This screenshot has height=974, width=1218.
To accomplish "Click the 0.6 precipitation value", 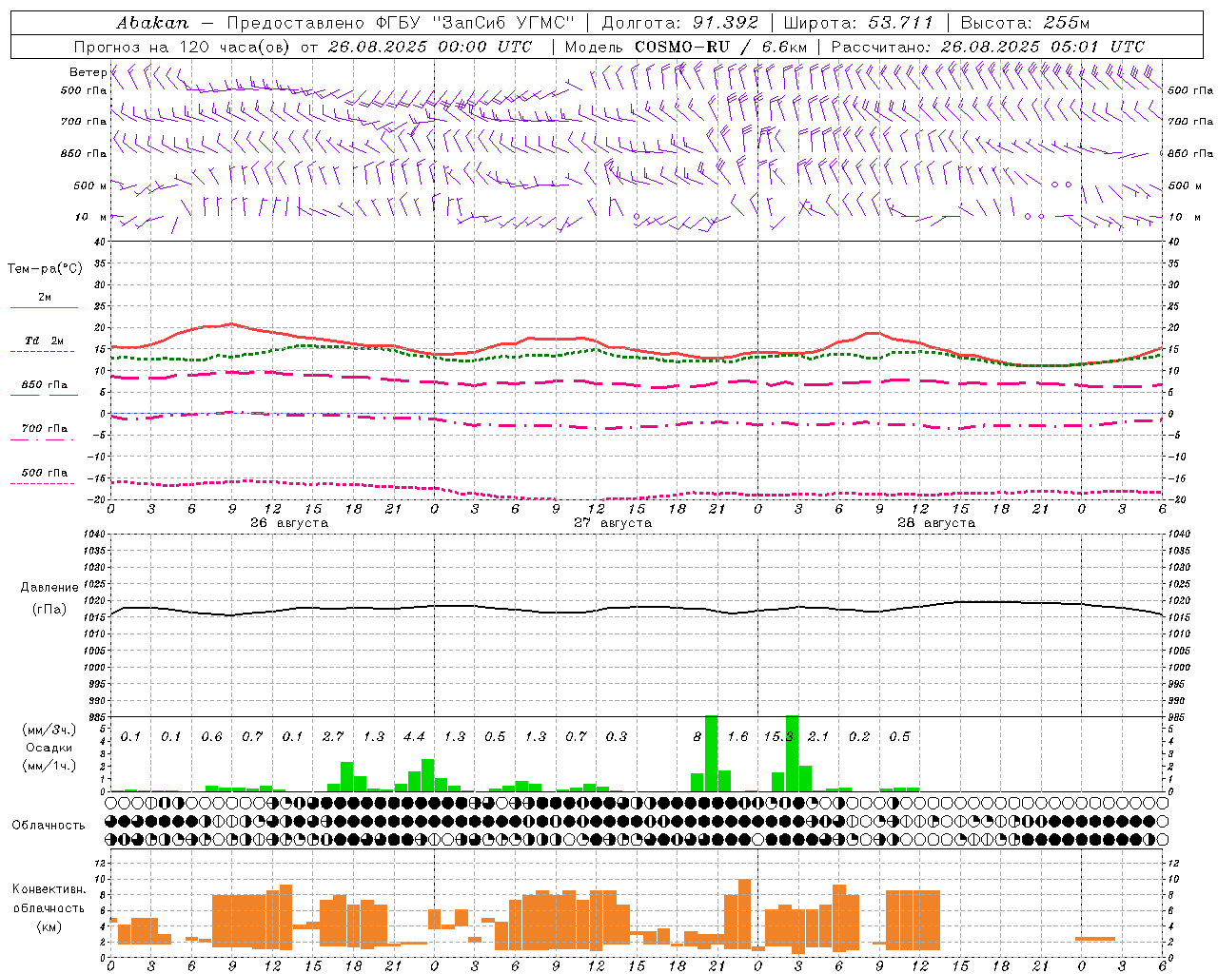I will pos(211,737).
